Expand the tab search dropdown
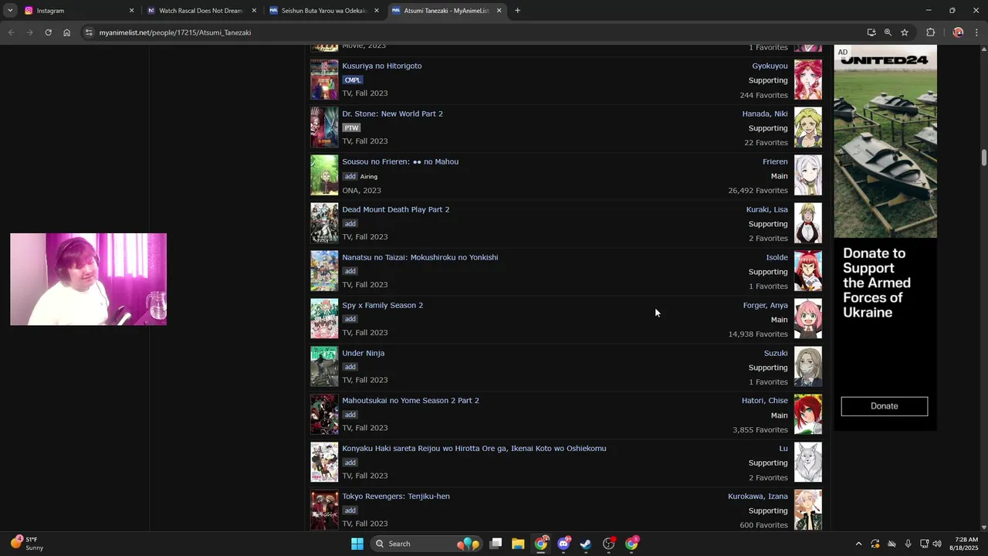This screenshot has height=556, width=988. point(10,11)
